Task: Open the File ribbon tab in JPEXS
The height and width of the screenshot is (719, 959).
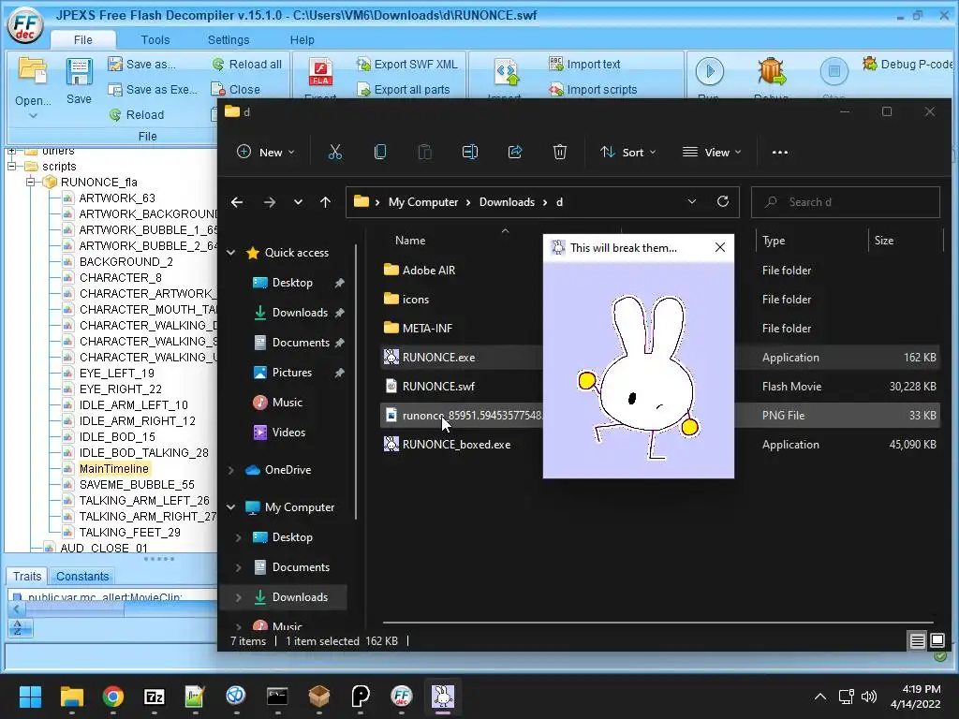Action: (83, 39)
